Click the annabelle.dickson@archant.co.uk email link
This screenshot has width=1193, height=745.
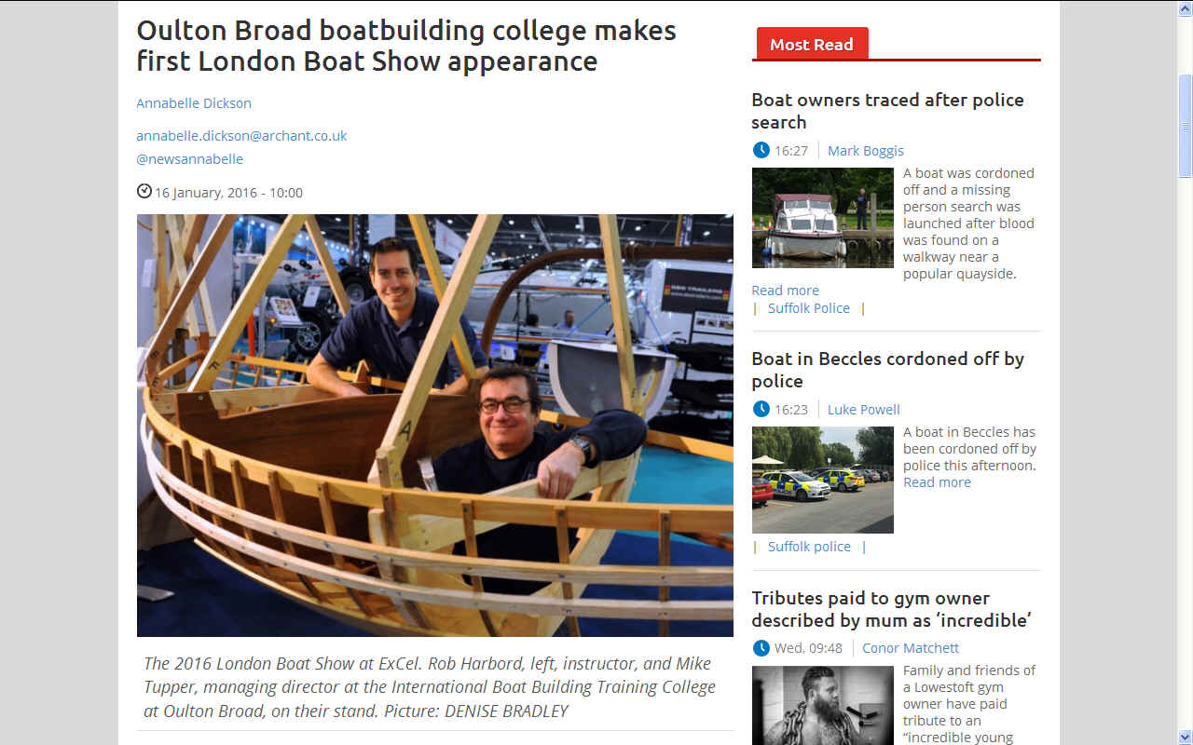pos(241,135)
